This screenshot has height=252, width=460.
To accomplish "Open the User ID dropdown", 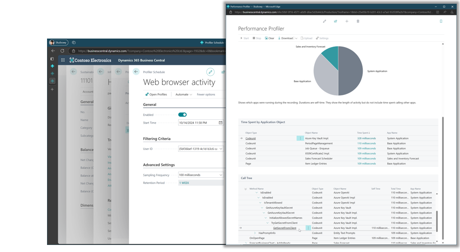I will pyautogui.click(x=221, y=149).
